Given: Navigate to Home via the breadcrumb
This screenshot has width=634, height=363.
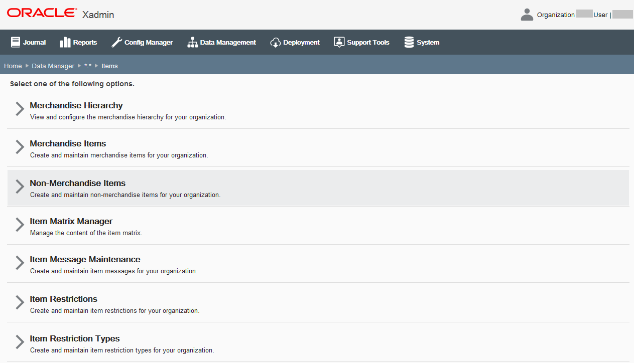Looking at the screenshot, I should (x=13, y=66).
